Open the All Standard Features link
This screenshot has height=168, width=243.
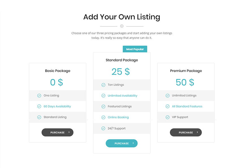(187, 106)
